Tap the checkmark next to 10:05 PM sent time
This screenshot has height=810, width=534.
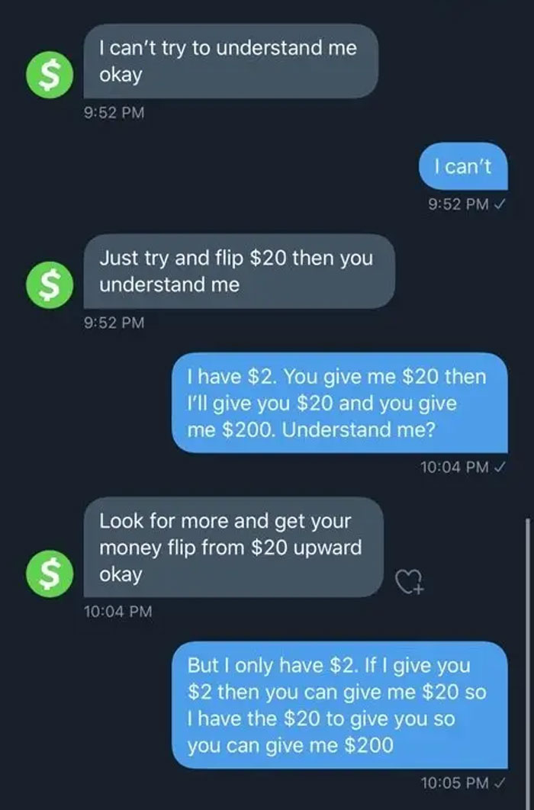pyautogui.click(x=500, y=783)
